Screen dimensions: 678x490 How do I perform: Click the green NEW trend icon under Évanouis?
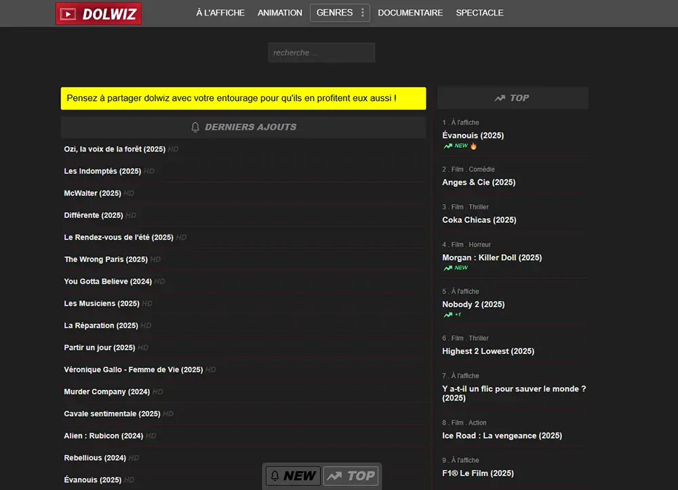(448, 146)
